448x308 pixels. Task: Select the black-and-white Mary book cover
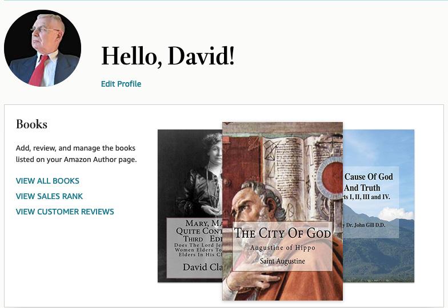190,206
